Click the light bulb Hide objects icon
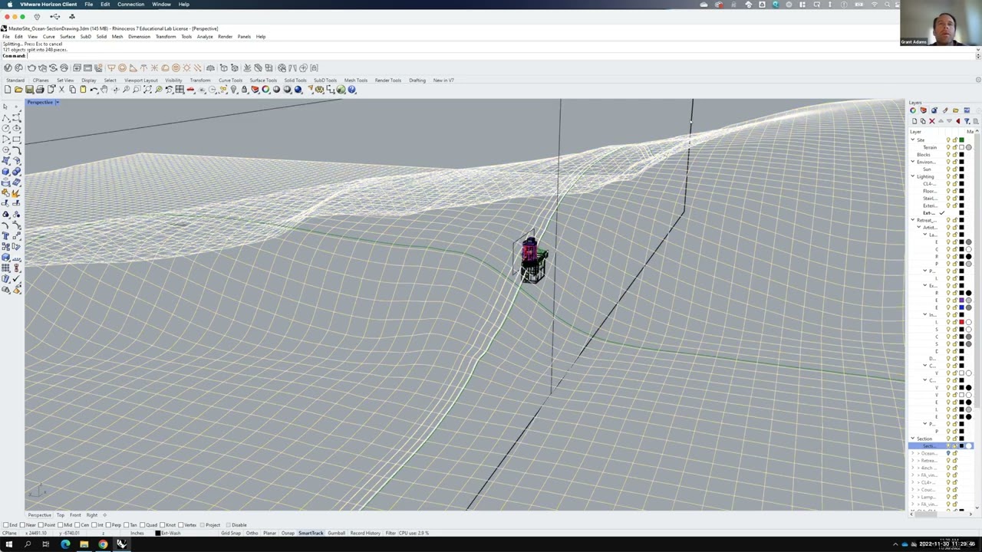This screenshot has height=552, width=982. coord(233,90)
